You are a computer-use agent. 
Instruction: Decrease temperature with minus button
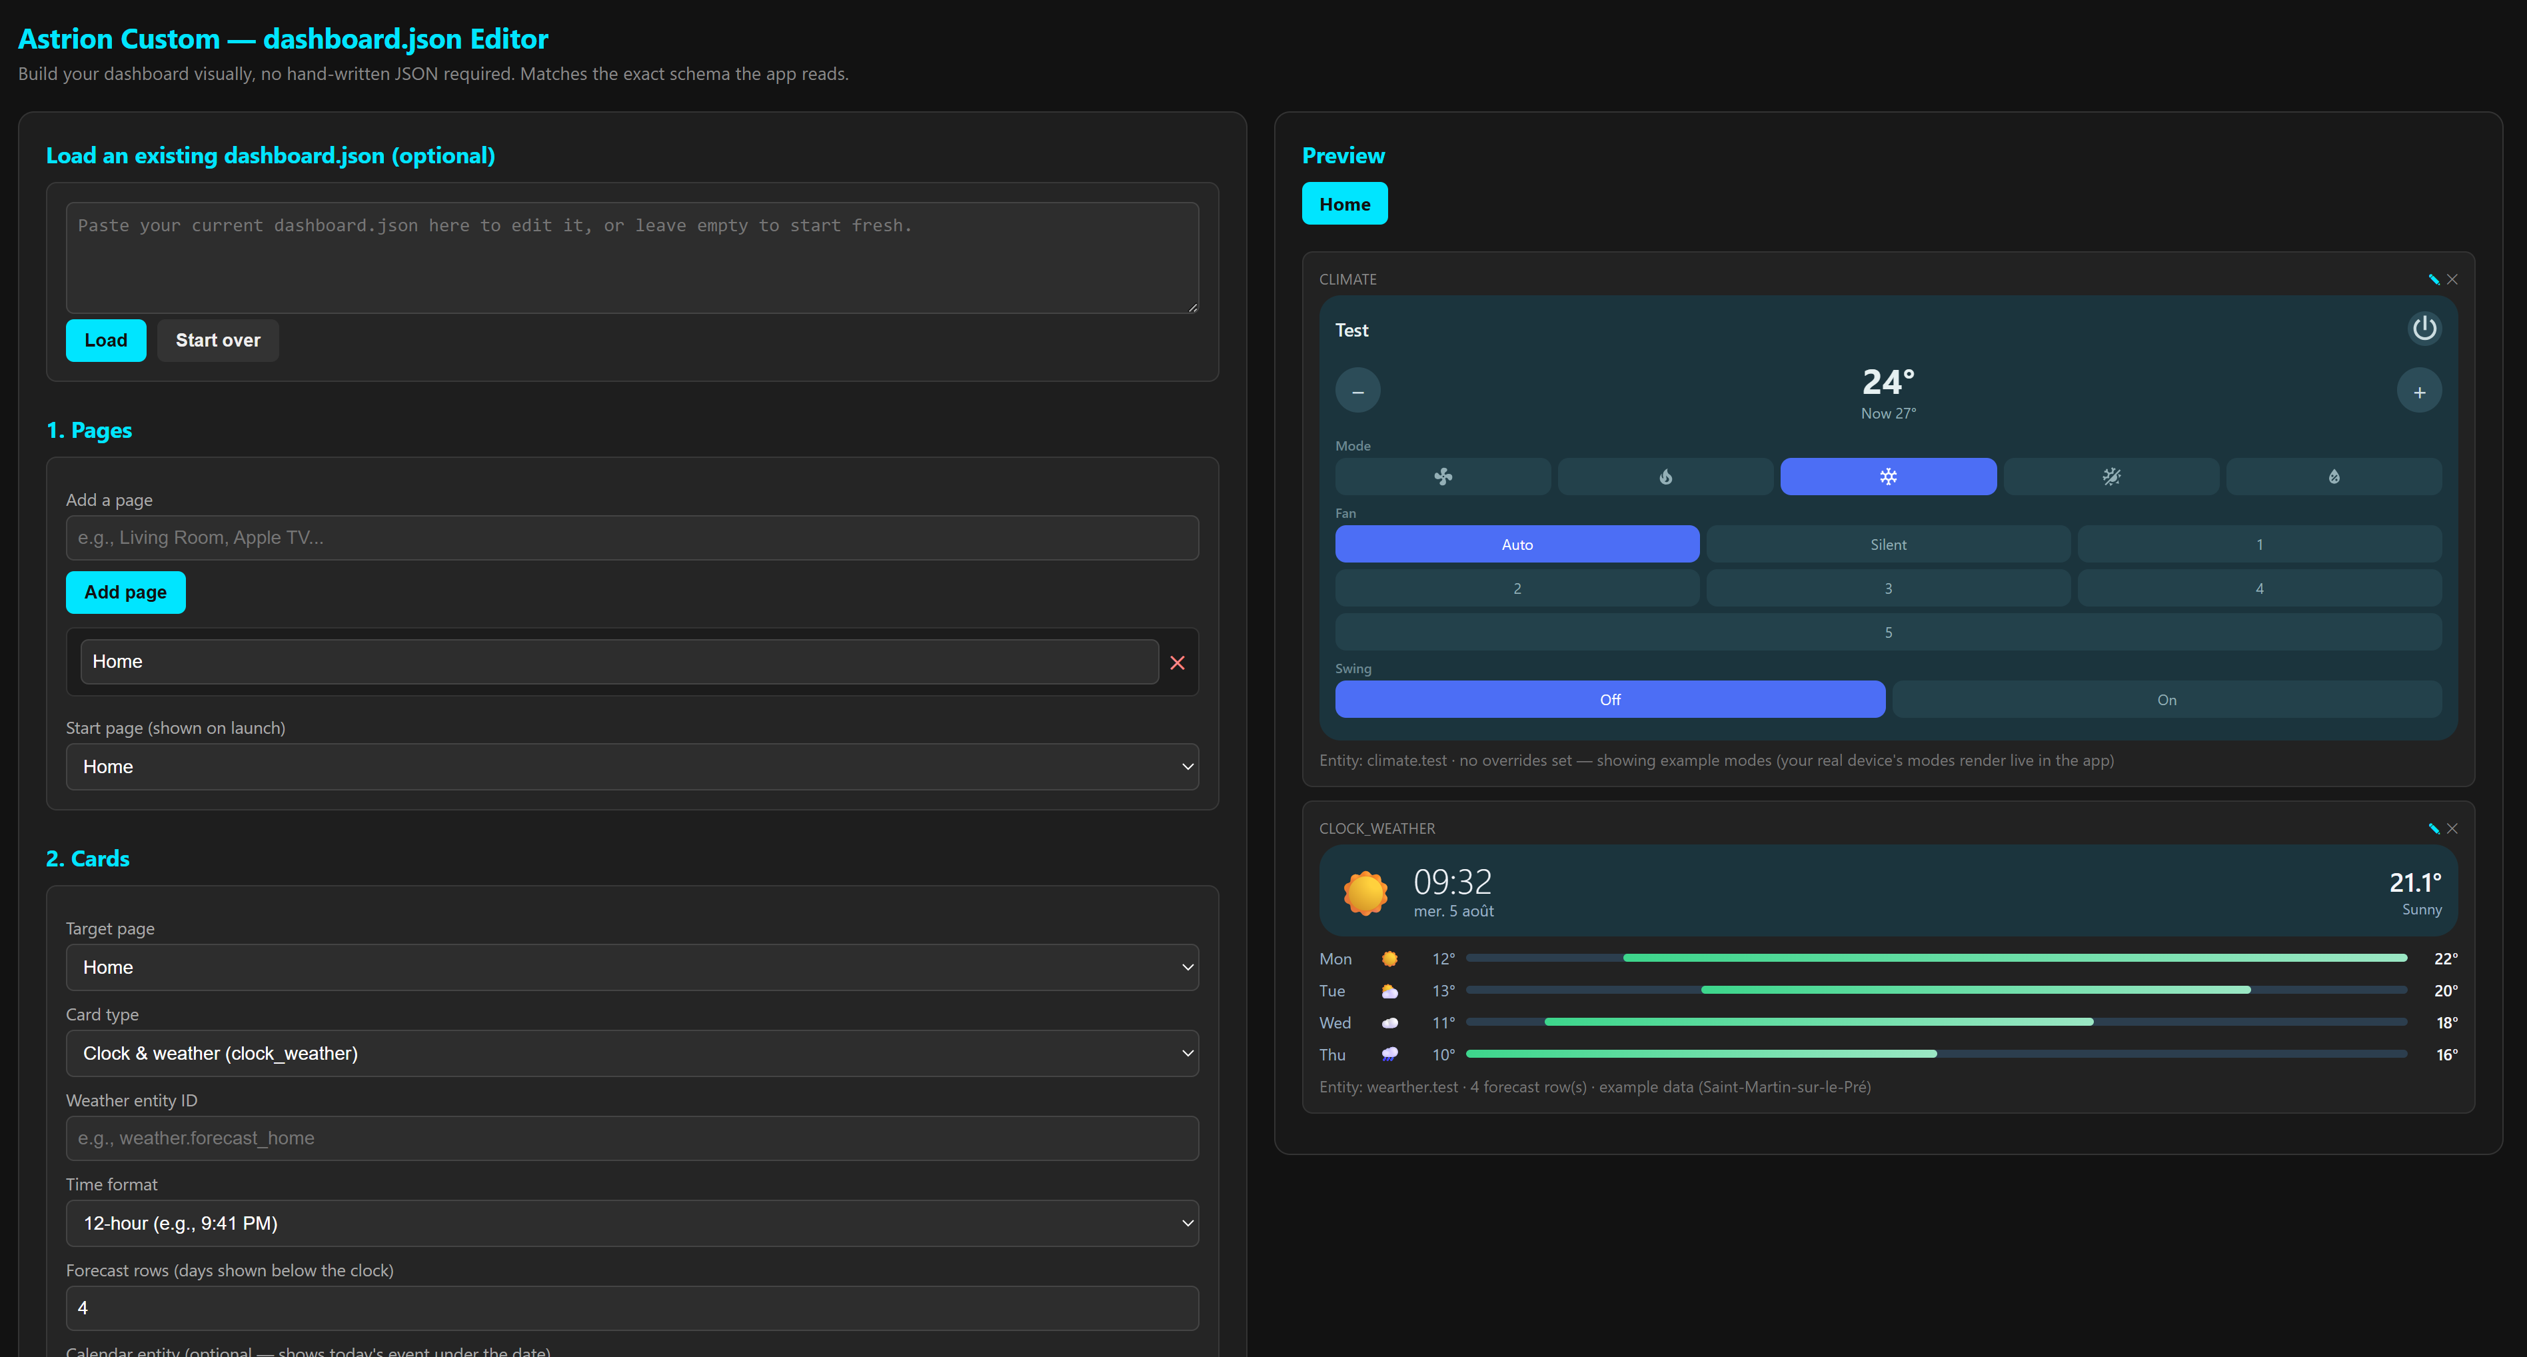coord(1357,391)
